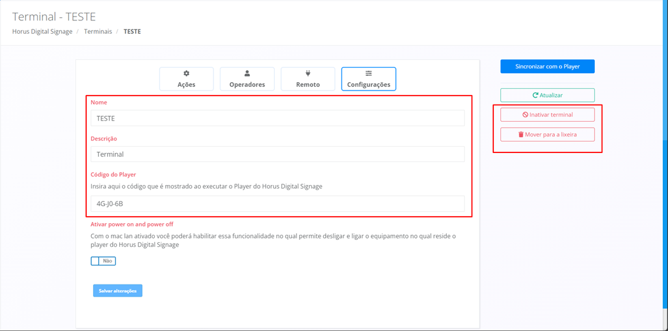This screenshot has width=668, height=331.
Task: Save changes with Salvar alterações button
Action: coord(118,291)
